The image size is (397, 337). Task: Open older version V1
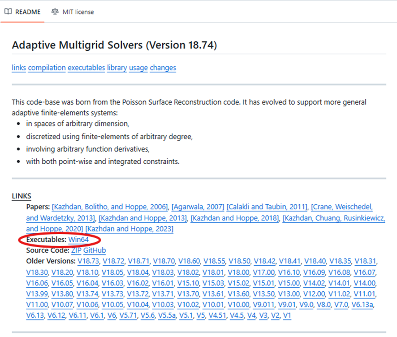pos(287,316)
